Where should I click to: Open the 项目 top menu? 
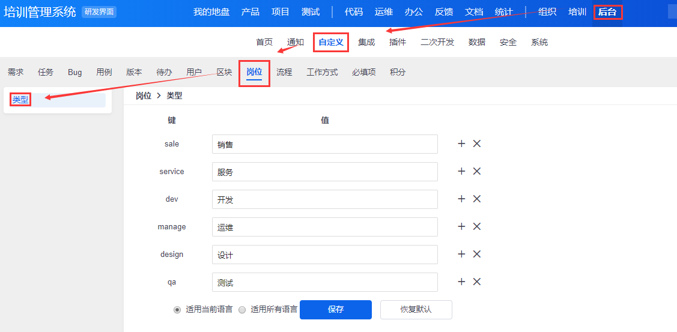(x=280, y=12)
